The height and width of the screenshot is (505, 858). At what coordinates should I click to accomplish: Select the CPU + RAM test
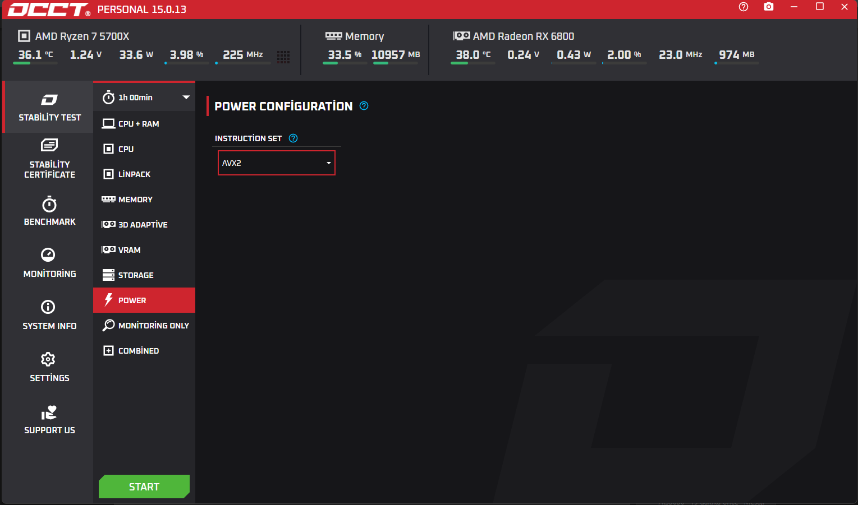point(144,124)
